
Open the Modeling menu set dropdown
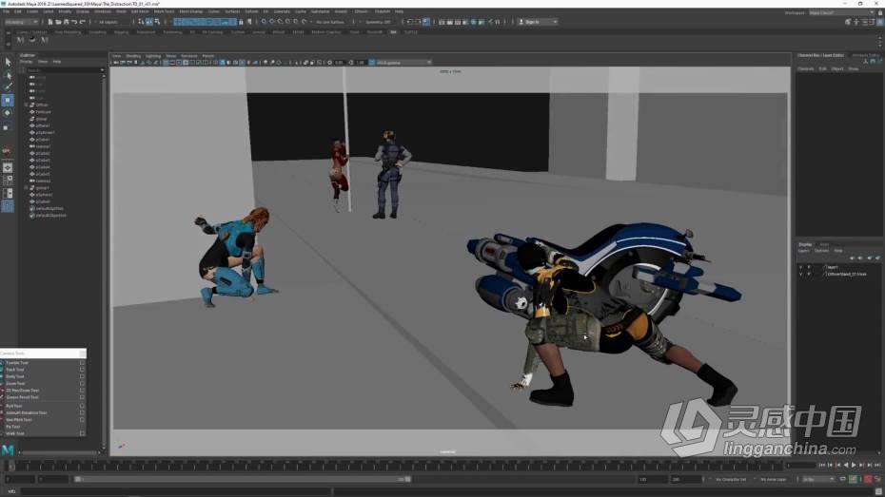[21, 22]
